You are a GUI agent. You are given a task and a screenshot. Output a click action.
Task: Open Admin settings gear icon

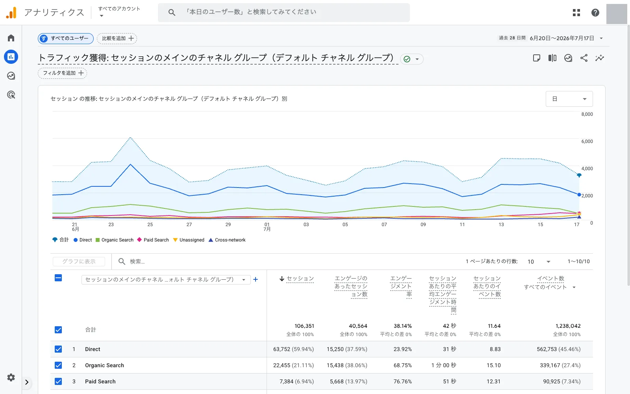(x=11, y=377)
